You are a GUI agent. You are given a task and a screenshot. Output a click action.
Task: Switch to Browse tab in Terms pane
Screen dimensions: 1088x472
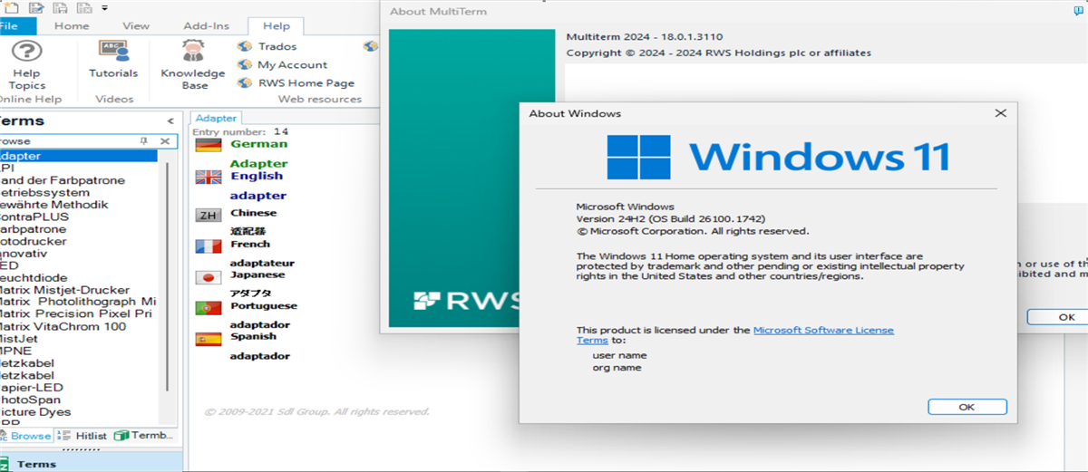26,436
